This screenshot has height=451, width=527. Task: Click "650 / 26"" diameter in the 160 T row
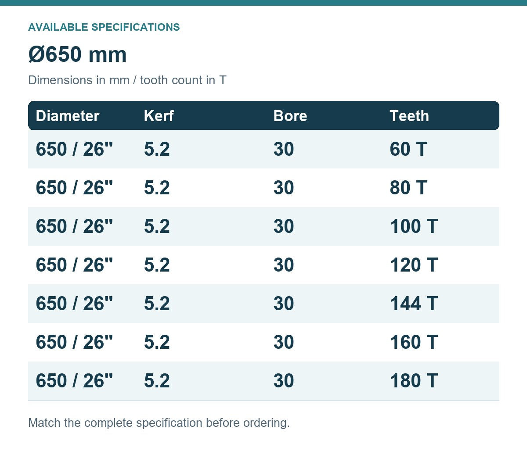point(74,342)
